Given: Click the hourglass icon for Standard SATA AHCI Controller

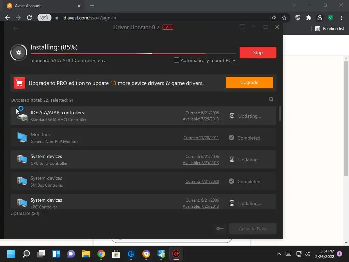Looking at the screenshot, I should click(x=232, y=116).
